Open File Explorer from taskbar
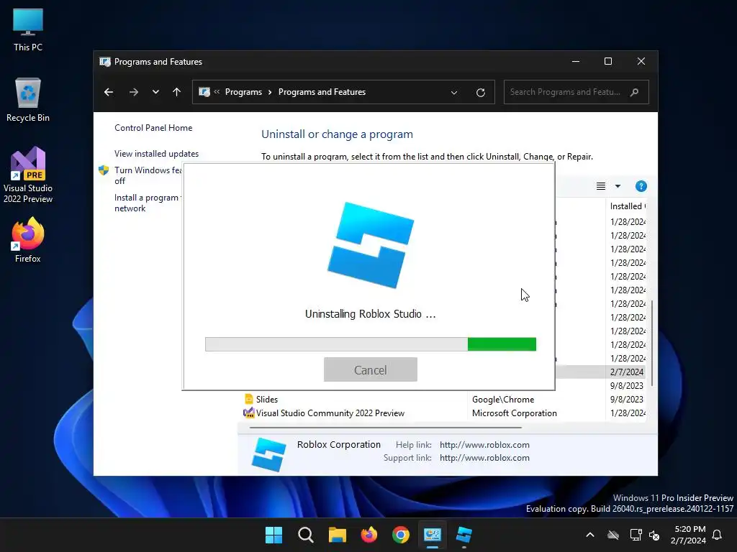737x552 pixels. click(337, 535)
